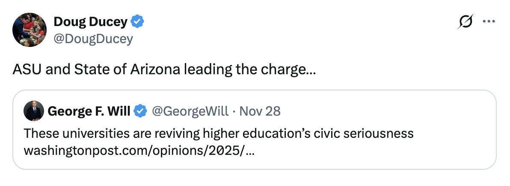Open the tweet's more options ellipsis
510x186 pixels.
pos(488,22)
